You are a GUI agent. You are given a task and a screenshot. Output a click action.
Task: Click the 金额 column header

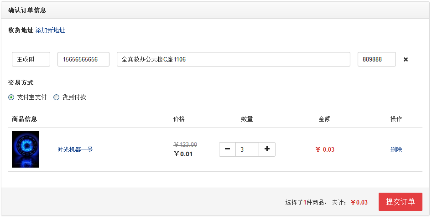point(324,119)
